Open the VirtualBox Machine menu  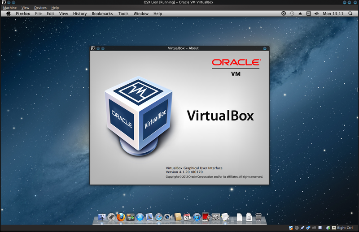[x=10, y=8]
